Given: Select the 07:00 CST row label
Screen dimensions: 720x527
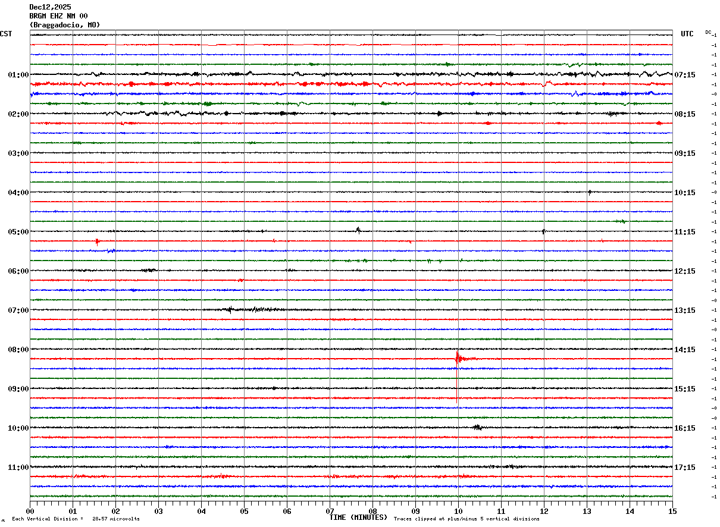Looking at the screenshot, I should [18, 310].
